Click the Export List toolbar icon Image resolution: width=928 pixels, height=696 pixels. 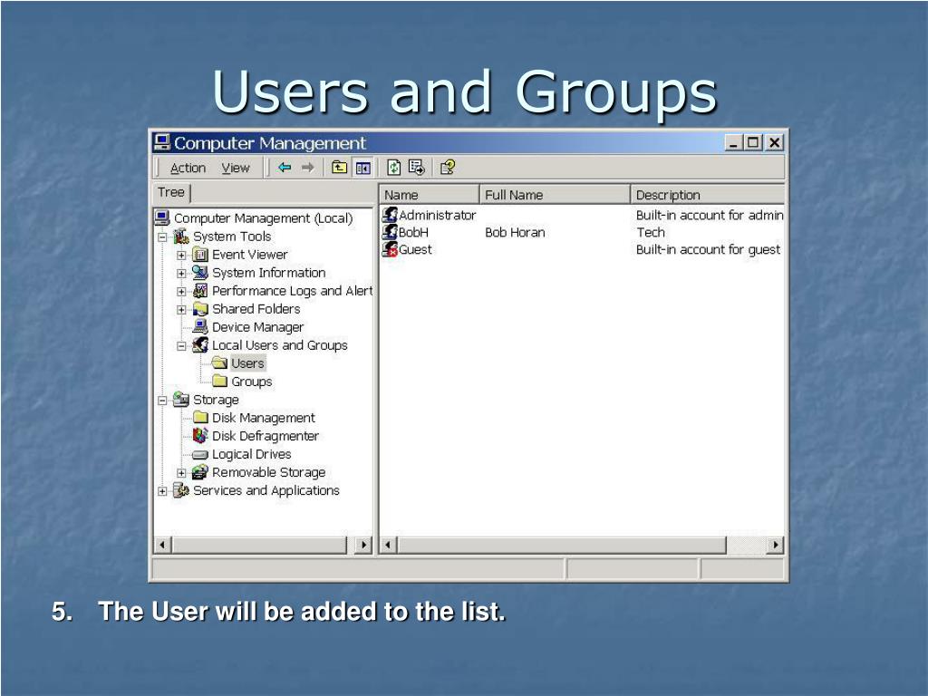417,168
